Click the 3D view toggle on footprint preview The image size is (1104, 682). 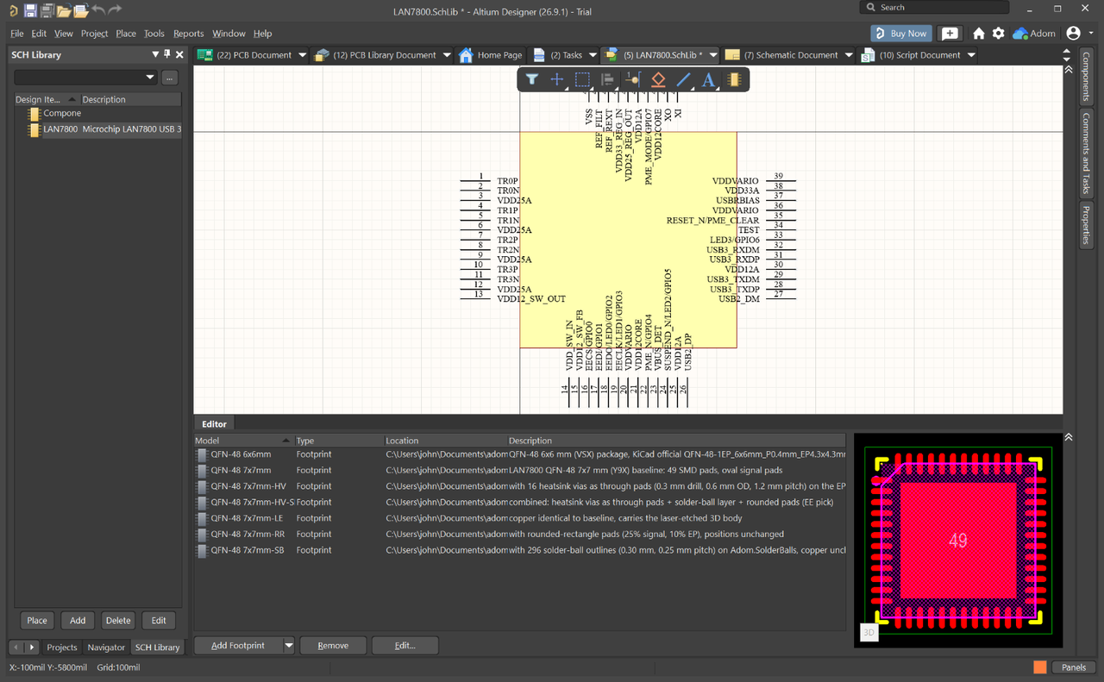pyautogui.click(x=869, y=633)
